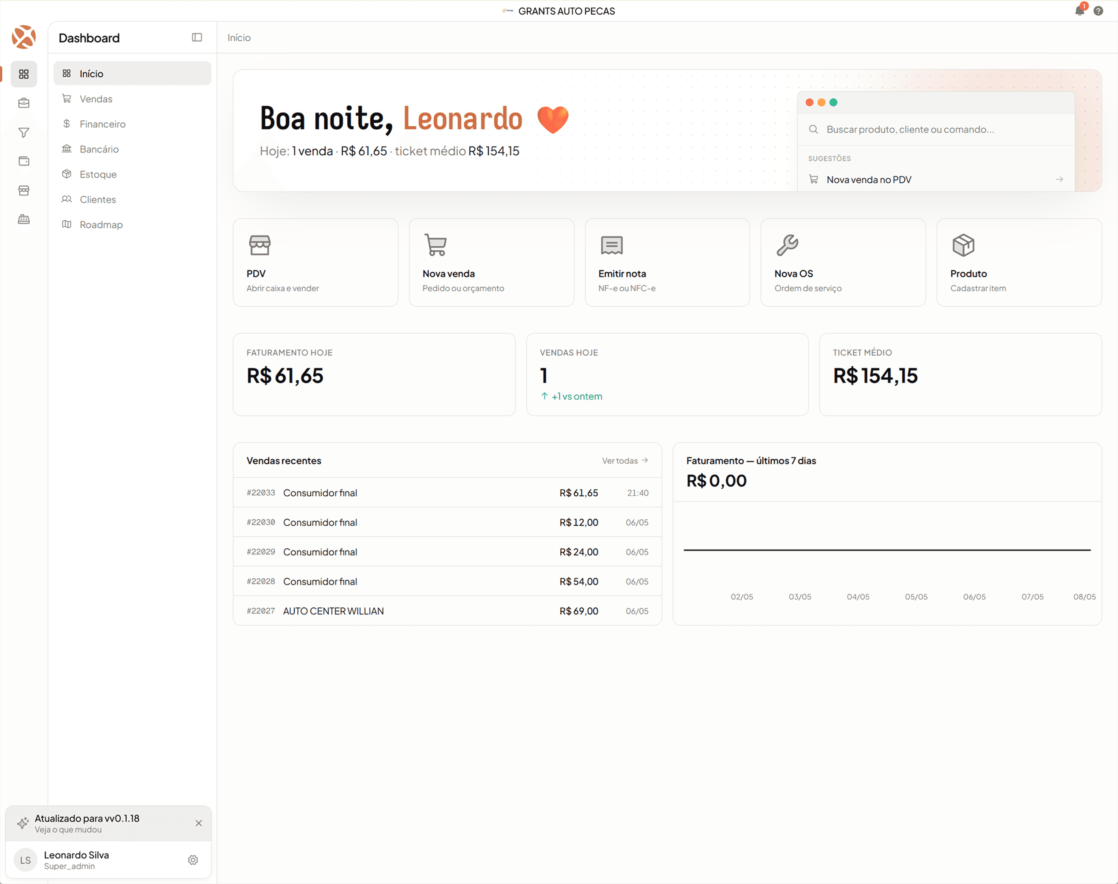Click Veja o que mudou link

coord(68,830)
